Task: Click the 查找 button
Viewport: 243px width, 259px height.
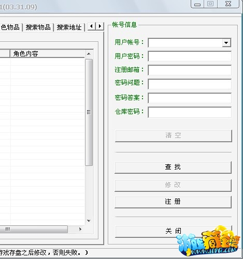Action: click(x=173, y=167)
